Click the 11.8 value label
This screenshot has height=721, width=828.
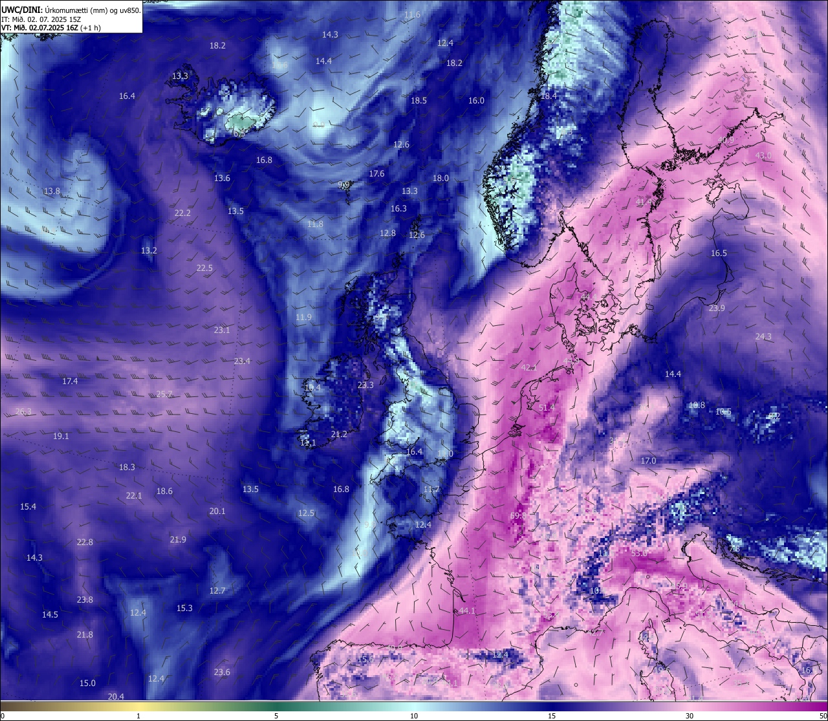315,224
